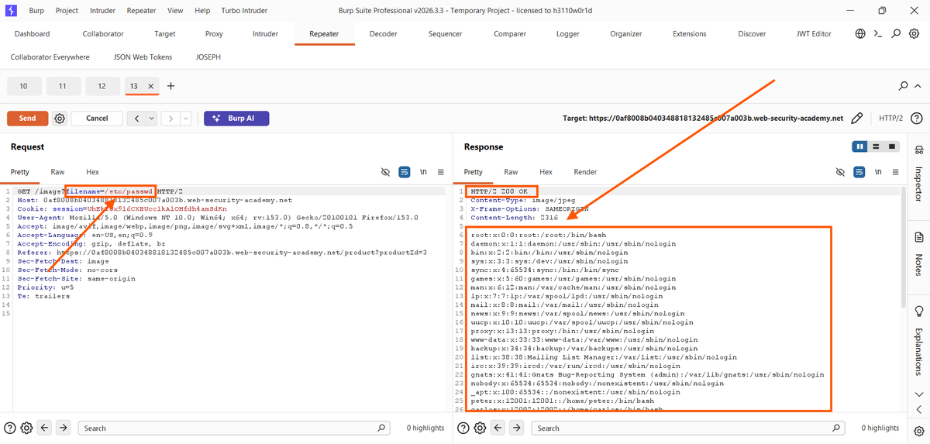Open the Turbo Intruder menu

243,11
